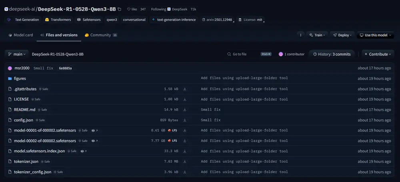Filter by the Safetensors tag
The width and height of the screenshot is (400, 182).
89,20
